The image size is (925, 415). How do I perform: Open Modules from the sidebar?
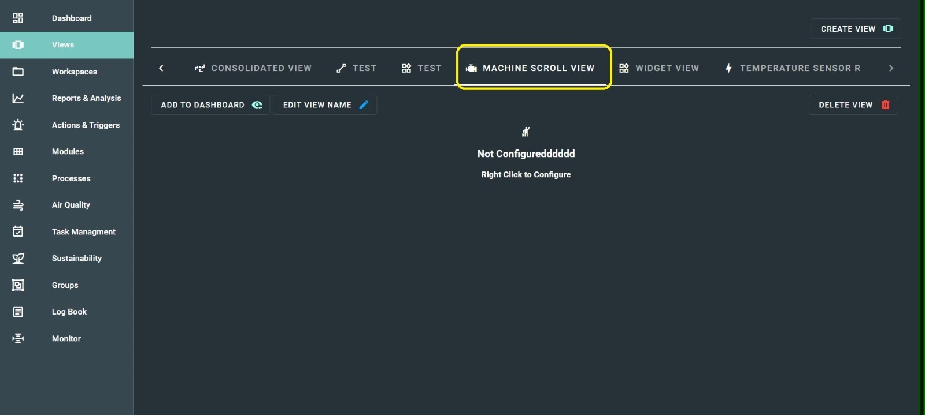(x=68, y=152)
